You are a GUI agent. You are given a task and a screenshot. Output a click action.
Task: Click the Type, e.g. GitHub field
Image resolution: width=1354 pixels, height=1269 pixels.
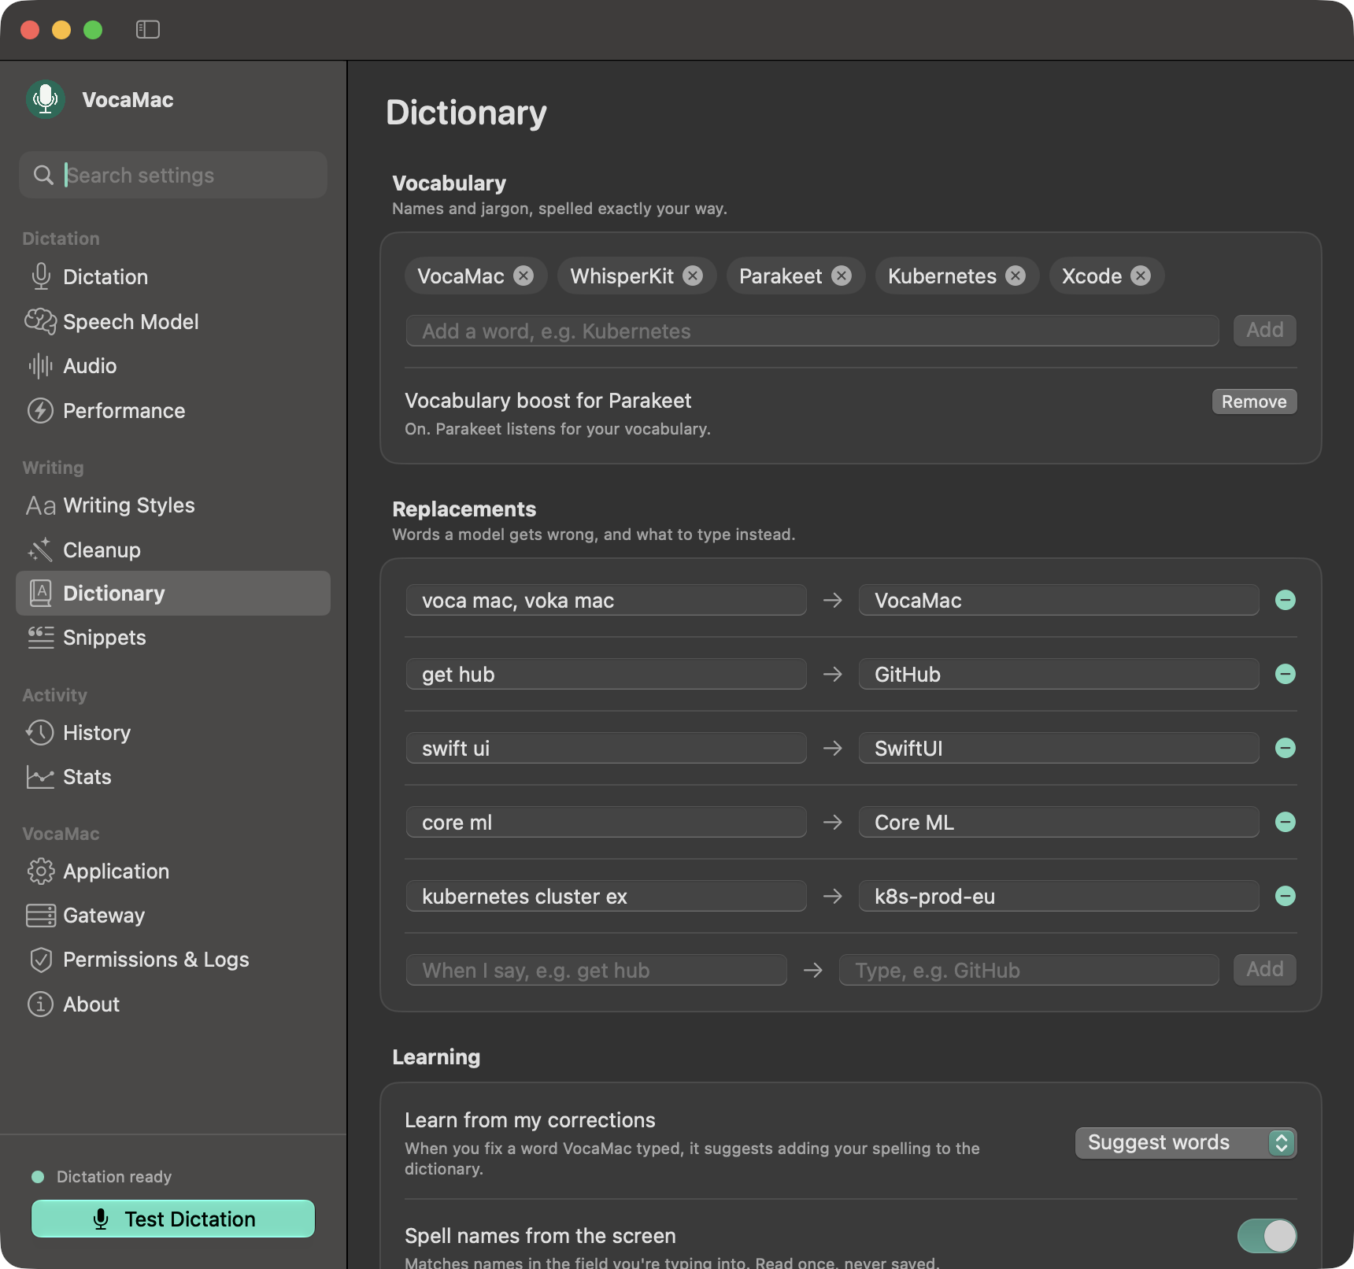click(x=1029, y=970)
